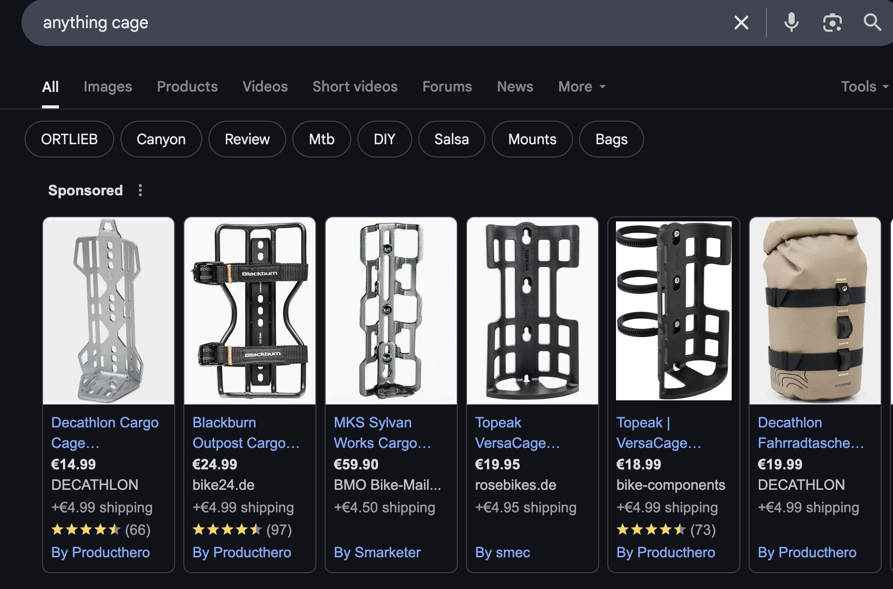Switch to the Products tab

(x=187, y=86)
